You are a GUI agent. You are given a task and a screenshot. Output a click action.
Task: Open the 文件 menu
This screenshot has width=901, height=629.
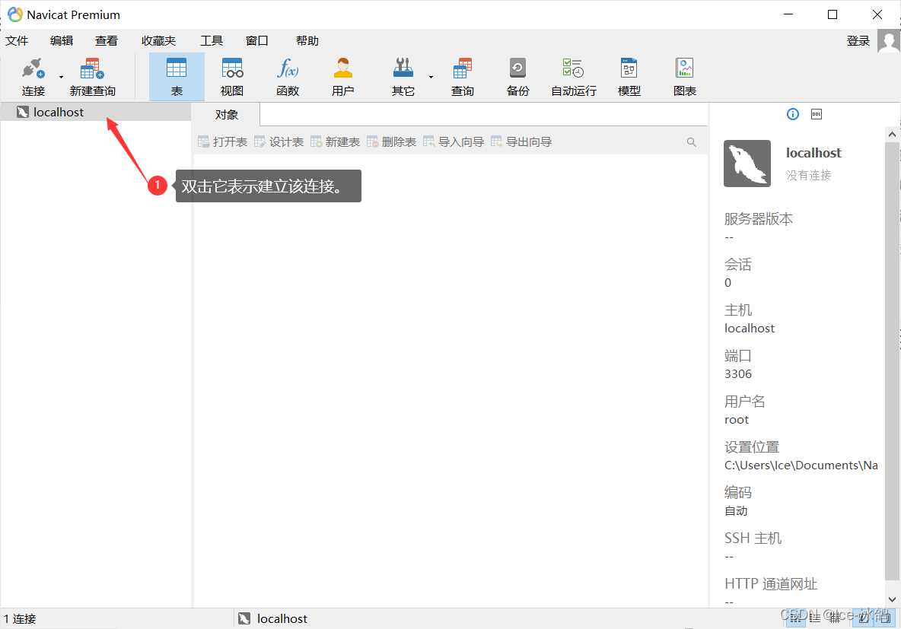pos(17,41)
